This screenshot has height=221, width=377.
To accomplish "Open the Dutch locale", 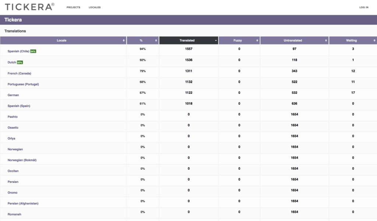I will point(12,62).
